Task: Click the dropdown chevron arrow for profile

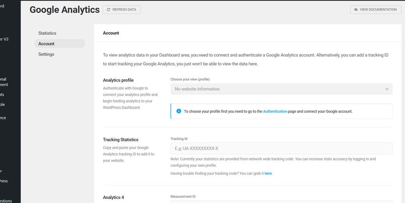Action: click(387, 89)
